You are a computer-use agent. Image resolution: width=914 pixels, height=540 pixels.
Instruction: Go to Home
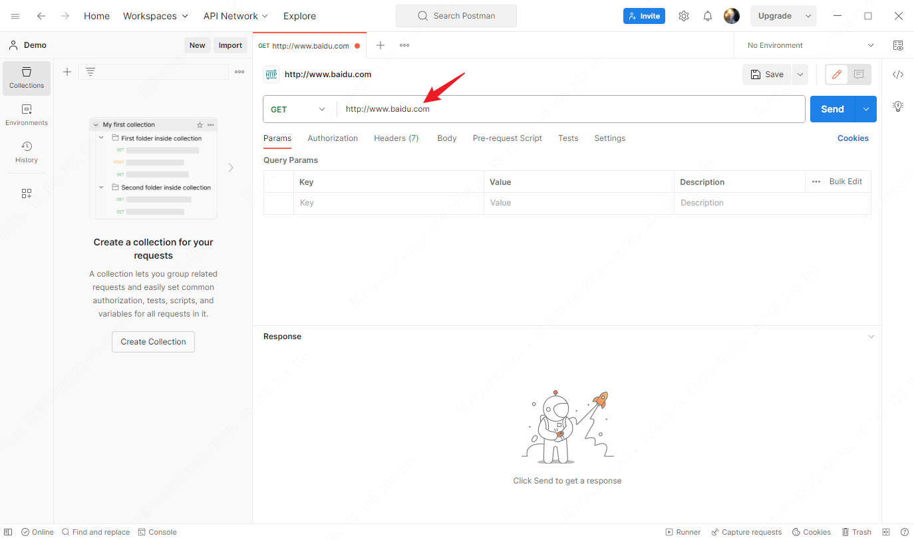[96, 16]
